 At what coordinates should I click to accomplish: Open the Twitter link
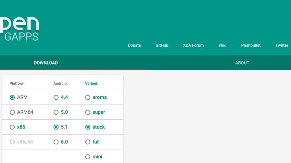[x=282, y=45]
